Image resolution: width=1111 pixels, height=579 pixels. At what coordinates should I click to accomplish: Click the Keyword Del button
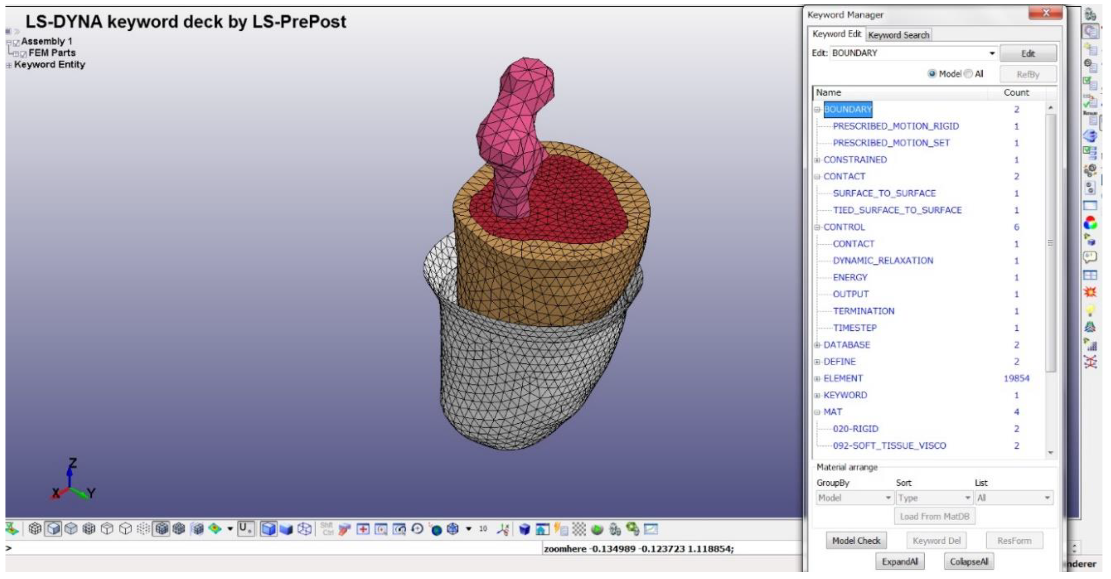click(x=936, y=541)
